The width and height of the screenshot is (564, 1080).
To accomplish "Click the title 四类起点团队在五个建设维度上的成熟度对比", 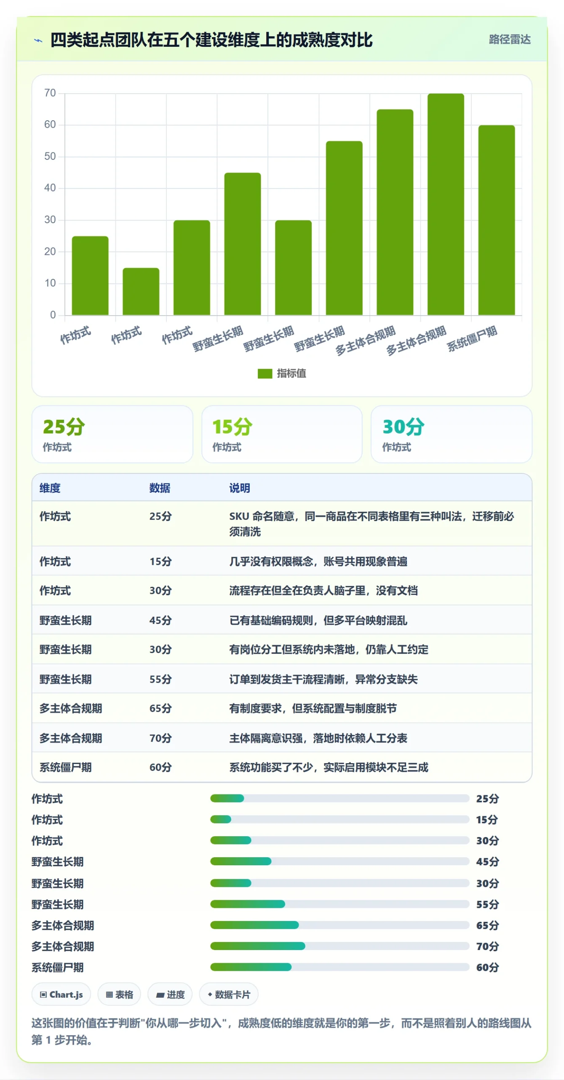I will (211, 40).
